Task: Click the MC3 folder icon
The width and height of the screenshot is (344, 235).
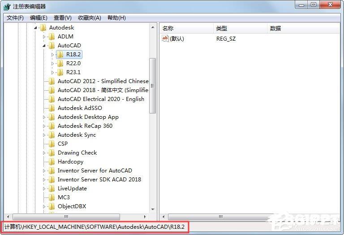Action: pos(52,197)
